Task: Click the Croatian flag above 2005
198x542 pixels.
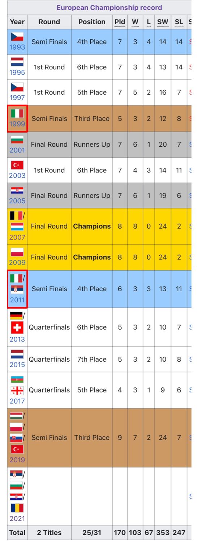Action: point(17,190)
